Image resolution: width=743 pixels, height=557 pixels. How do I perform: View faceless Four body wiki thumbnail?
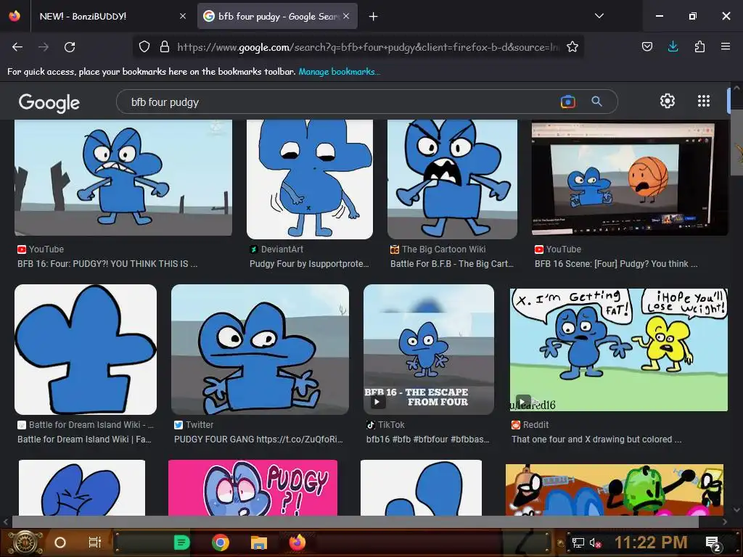click(x=86, y=350)
